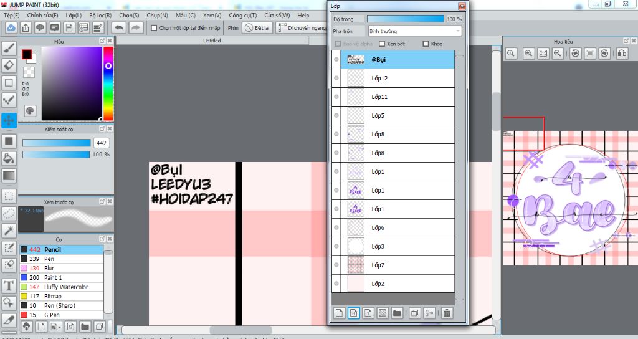Select the Eraser tool
The width and height of the screenshot is (638, 339).
pos(9,65)
